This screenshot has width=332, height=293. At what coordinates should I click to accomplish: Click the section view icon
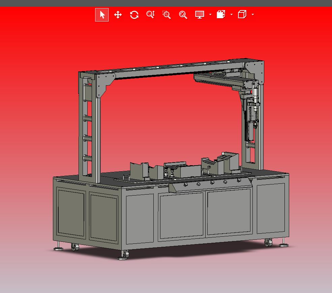pos(221,14)
